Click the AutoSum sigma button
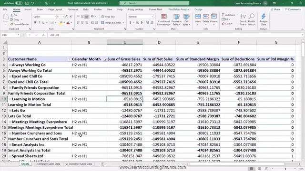 [x=228, y=15]
